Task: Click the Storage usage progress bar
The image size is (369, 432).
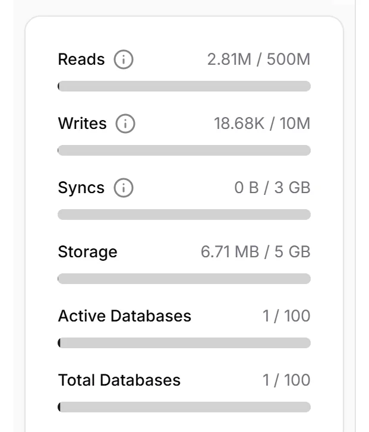Action: click(184, 279)
